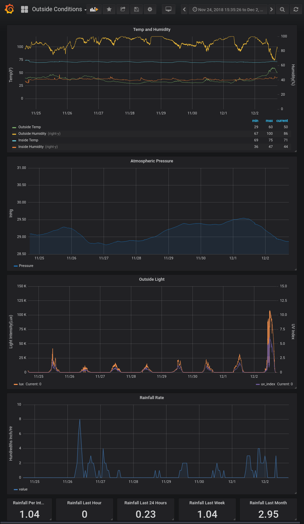Toggle Outside Humidity series visibility
304x524 pixels.
click(32, 133)
